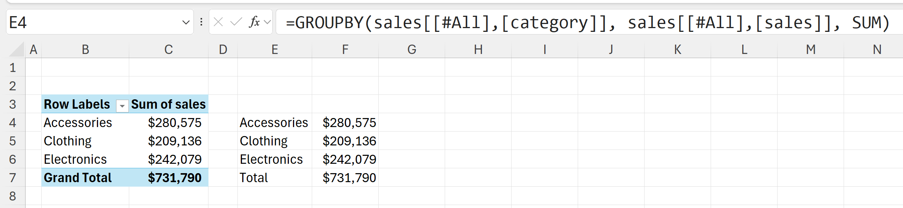Image resolution: width=903 pixels, height=208 pixels.
Task: Select column H header
Action: (478, 49)
